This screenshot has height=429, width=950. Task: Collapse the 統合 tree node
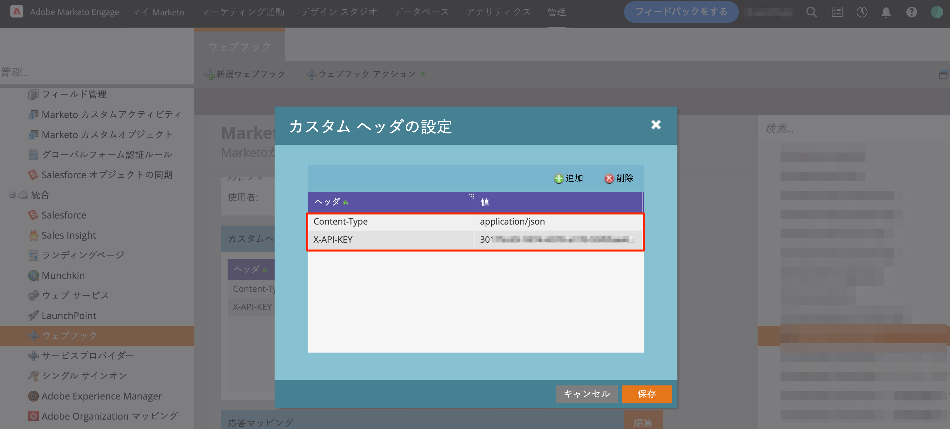pos(12,195)
